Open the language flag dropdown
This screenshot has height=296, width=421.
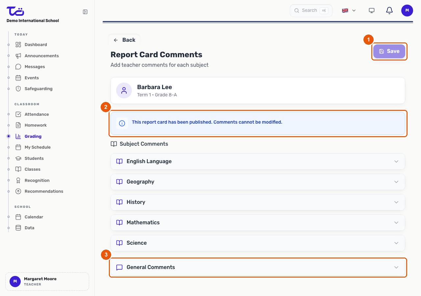349,11
